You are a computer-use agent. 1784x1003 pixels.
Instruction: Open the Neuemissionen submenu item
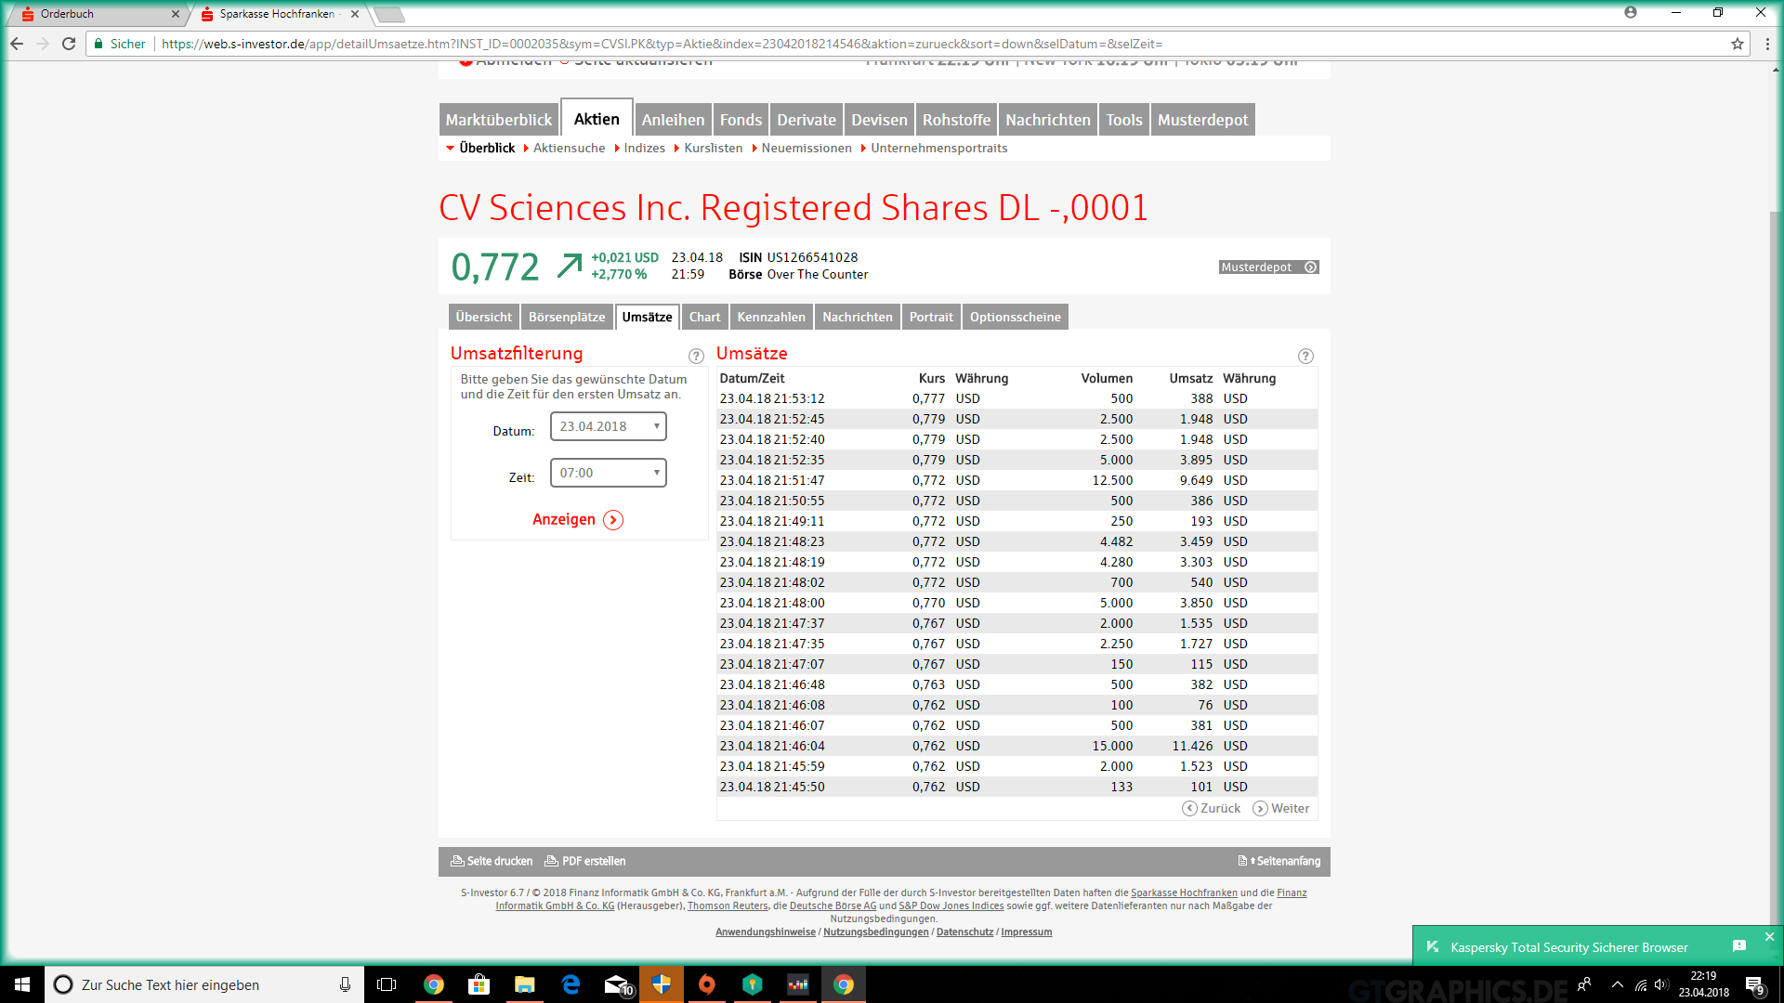point(807,148)
